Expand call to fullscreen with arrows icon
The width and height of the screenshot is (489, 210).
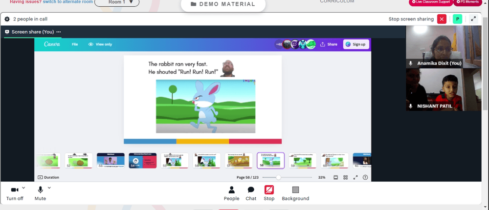coord(473,19)
